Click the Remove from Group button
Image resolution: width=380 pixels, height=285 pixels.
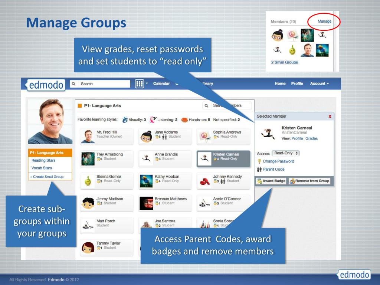click(309, 181)
